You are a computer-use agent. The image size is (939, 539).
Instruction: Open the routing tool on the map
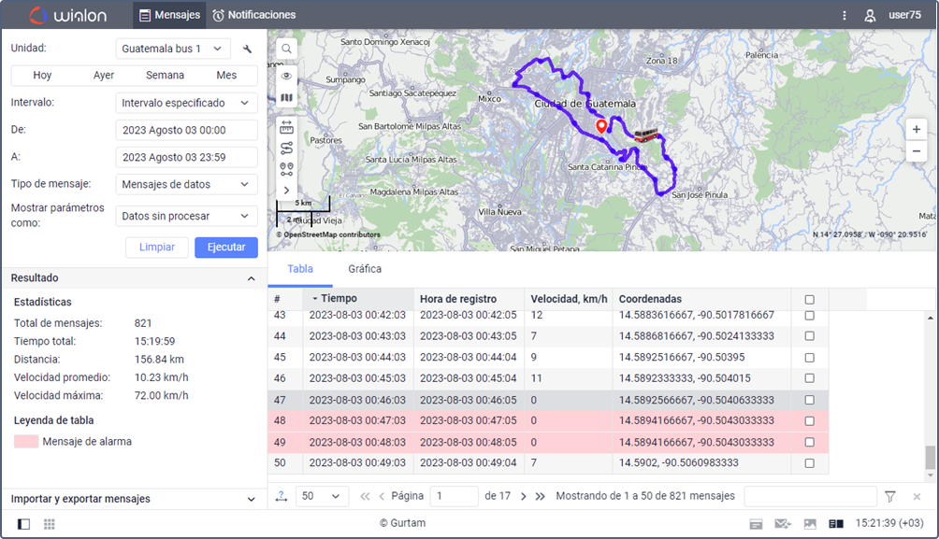[286, 148]
